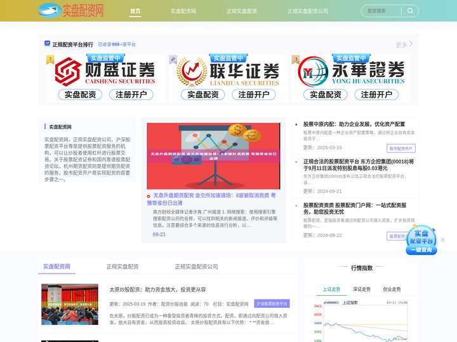Click rank 1 badge on 财盛证券 card
The height and width of the screenshot is (342, 457).
click(x=50, y=60)
